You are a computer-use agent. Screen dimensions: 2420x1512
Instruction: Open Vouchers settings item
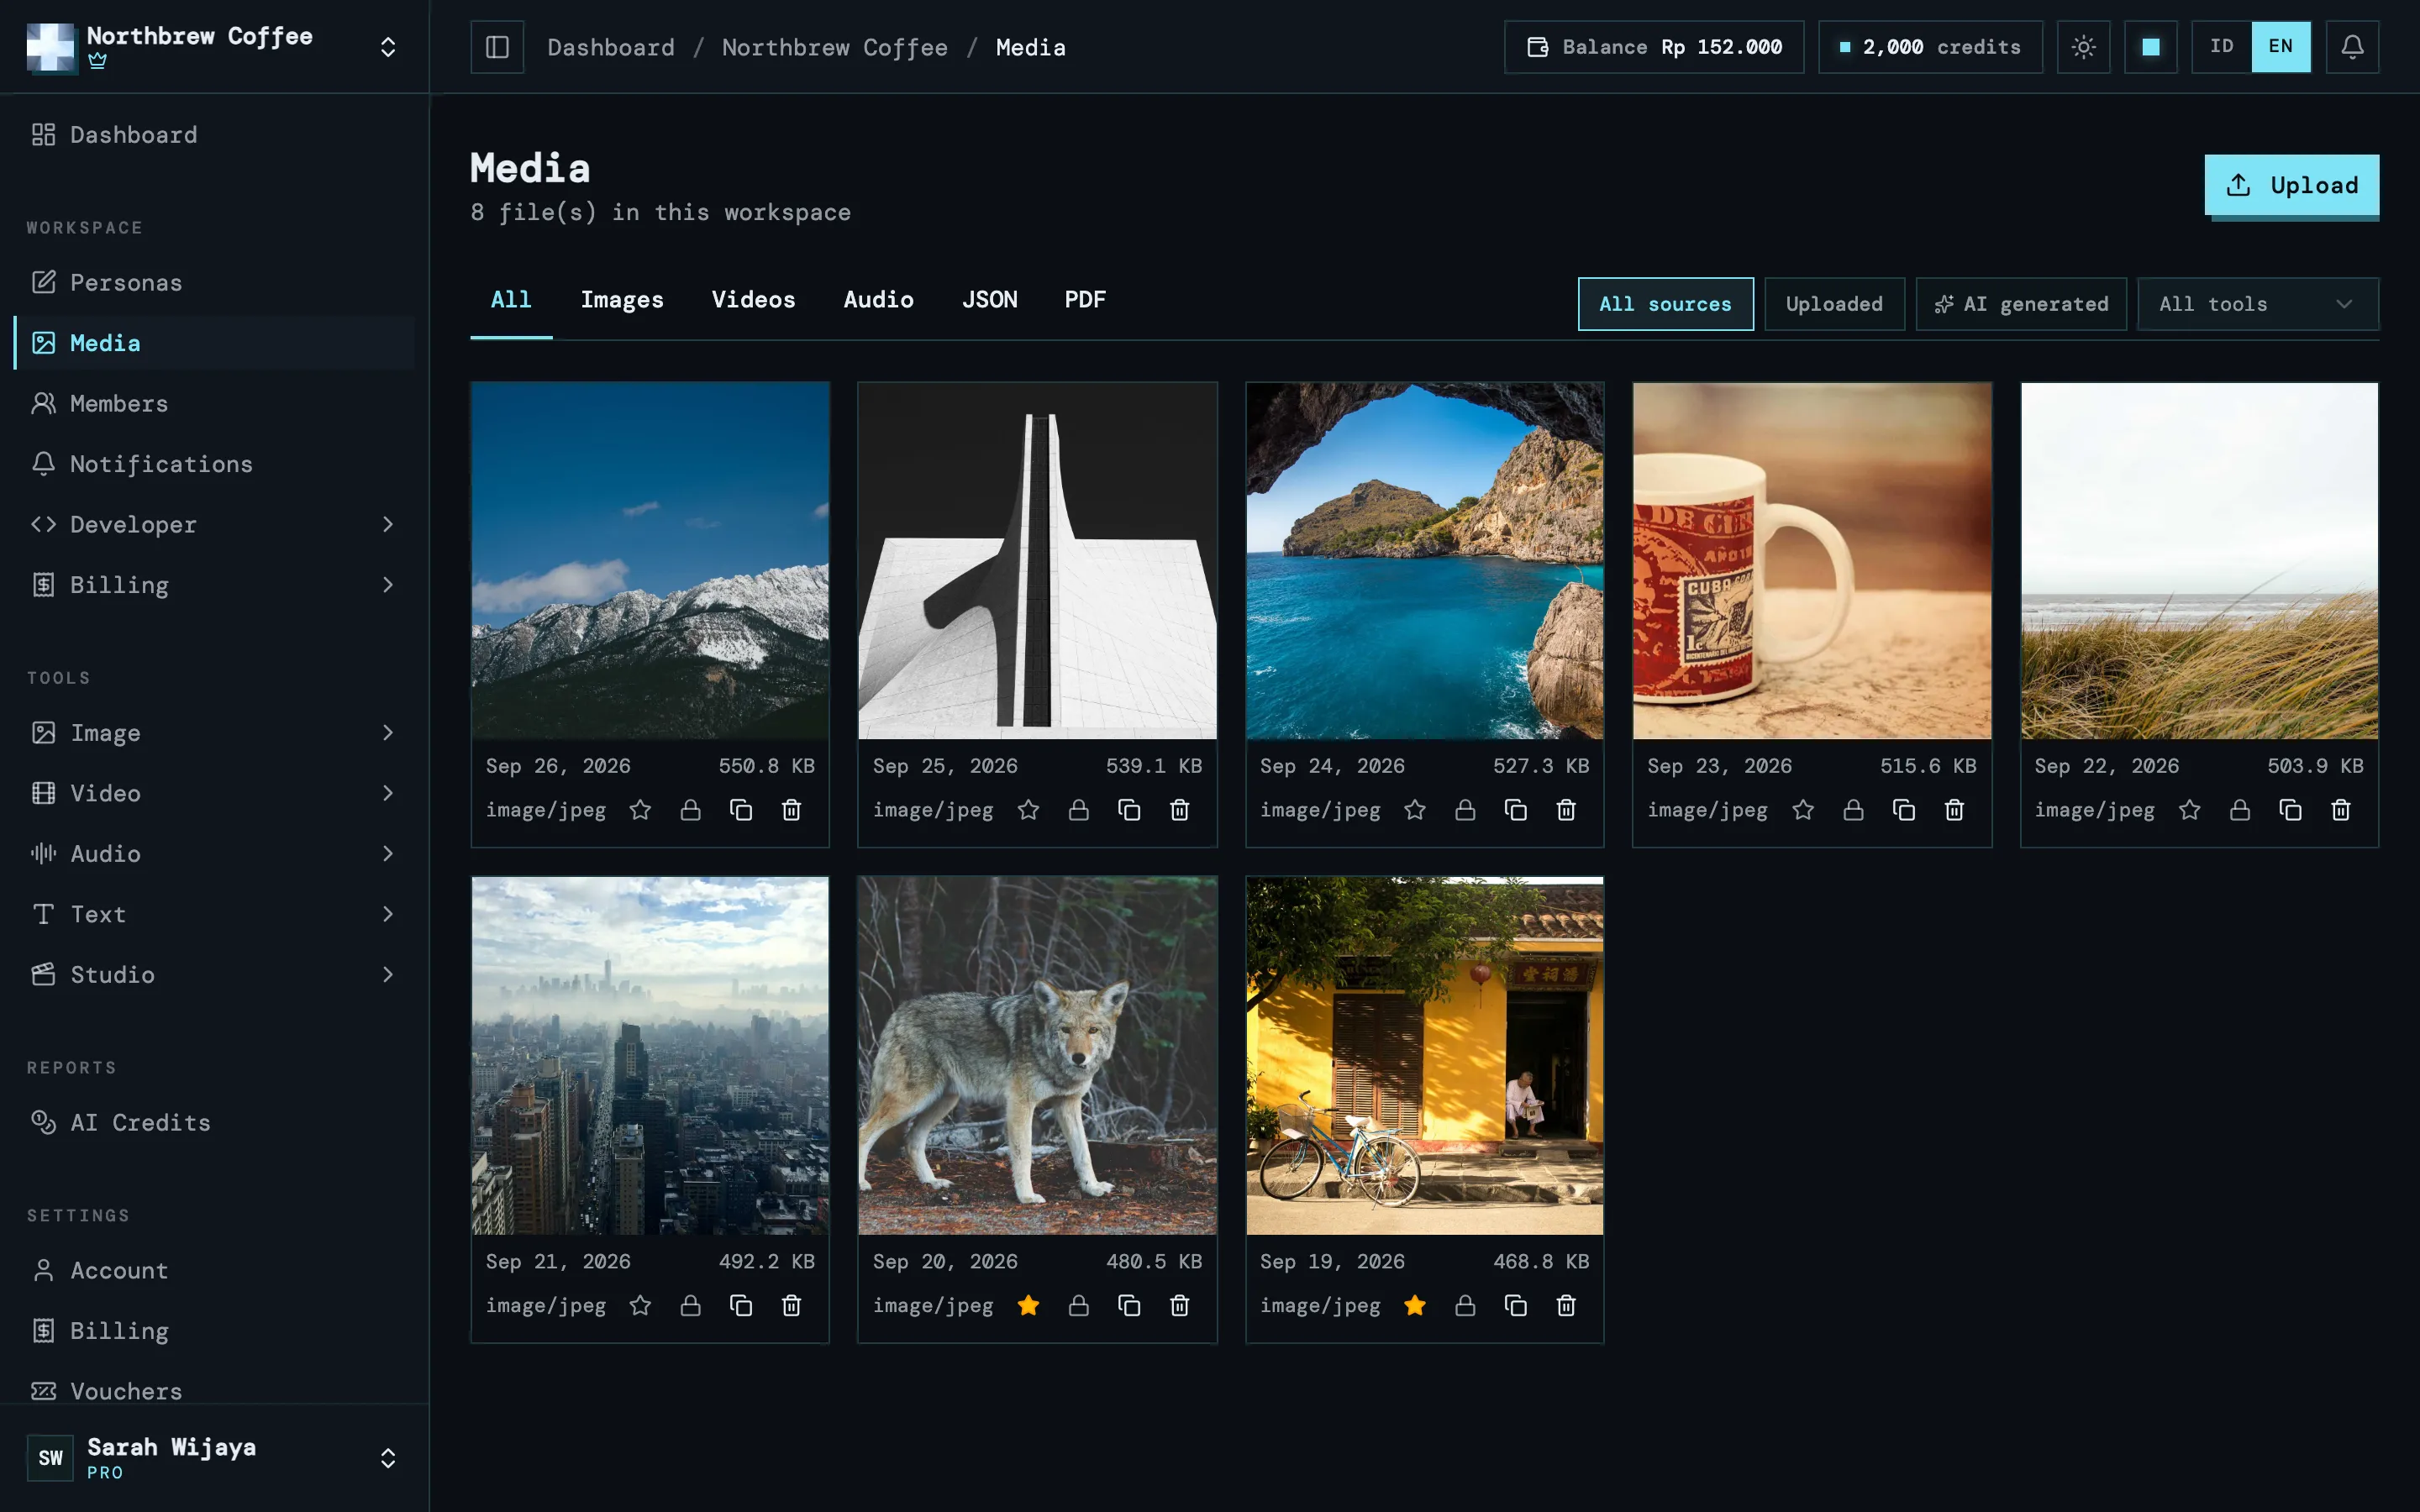[214, 1390]
